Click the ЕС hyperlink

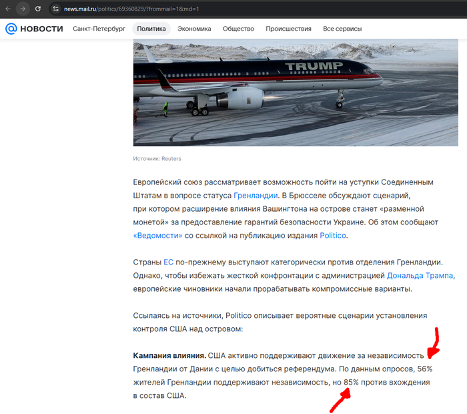168,262
